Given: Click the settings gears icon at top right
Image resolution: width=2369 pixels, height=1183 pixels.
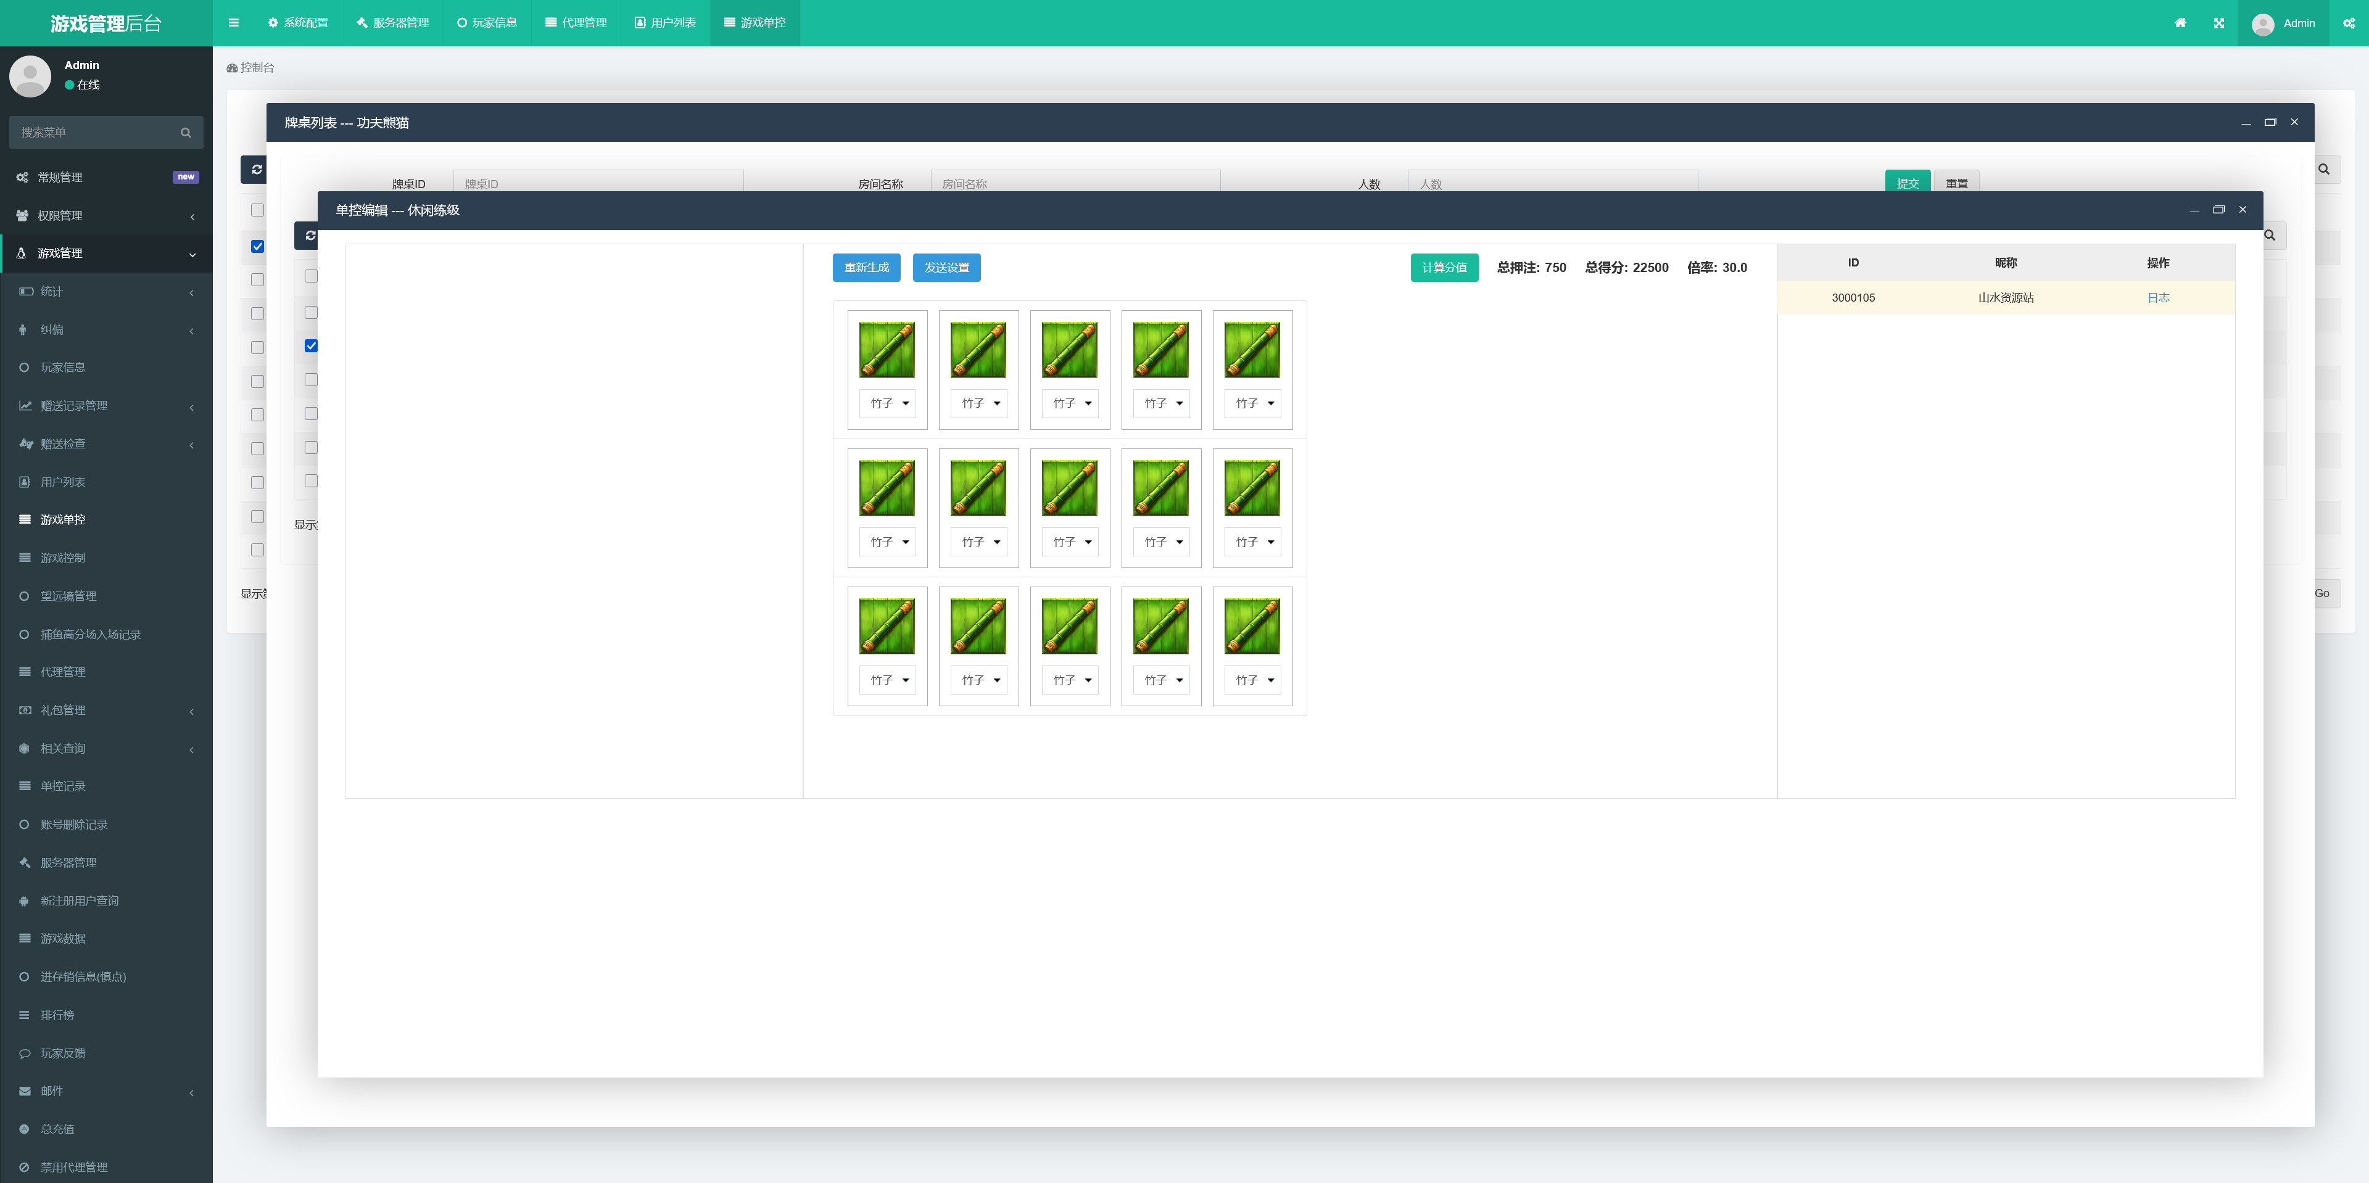Looking at the screenshot, I should [2349, 23].
